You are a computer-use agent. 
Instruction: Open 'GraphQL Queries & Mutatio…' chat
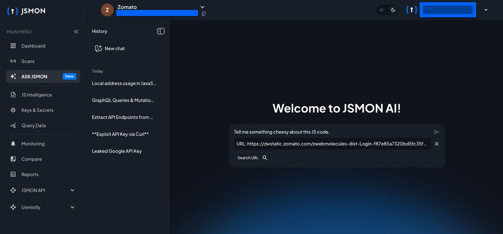tap(123, 100)
